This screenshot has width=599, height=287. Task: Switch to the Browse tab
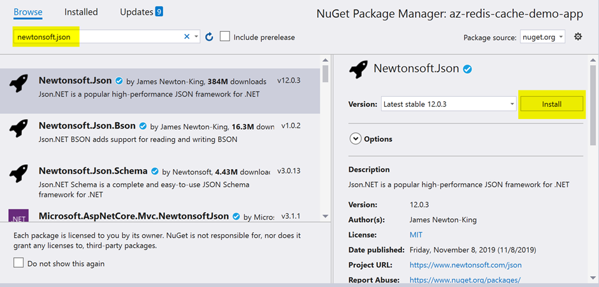pyautogui.click(x=28, y=12)
